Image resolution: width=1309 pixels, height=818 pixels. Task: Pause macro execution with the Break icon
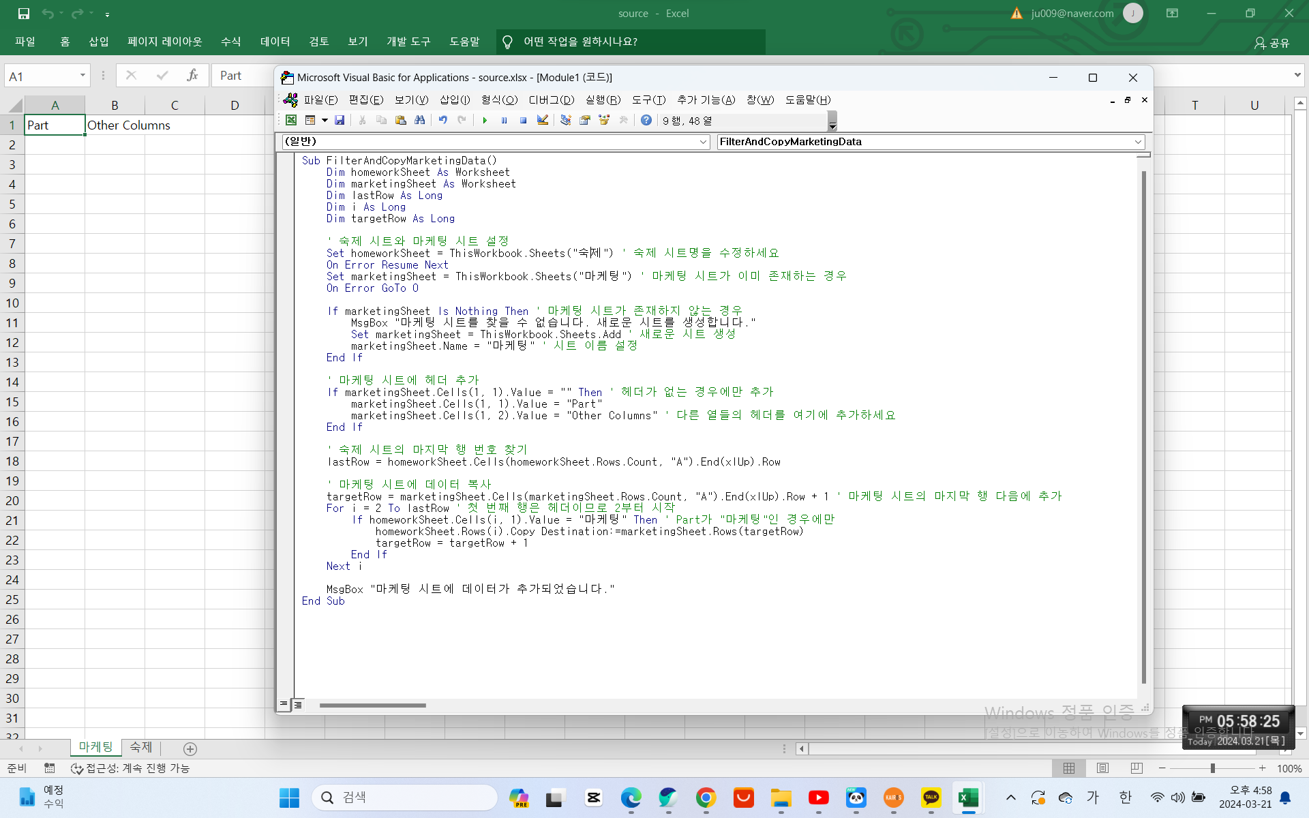click(504, 121)
